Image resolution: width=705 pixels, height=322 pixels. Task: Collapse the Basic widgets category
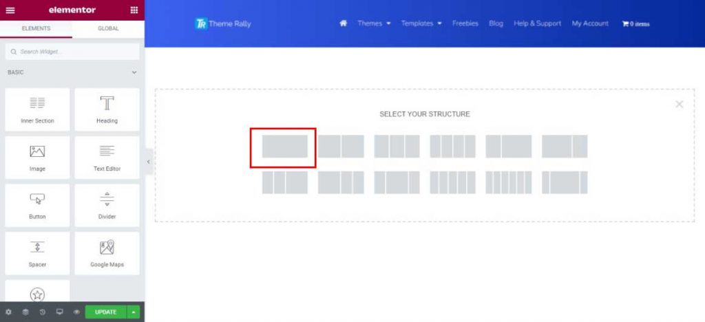point(134,72)
